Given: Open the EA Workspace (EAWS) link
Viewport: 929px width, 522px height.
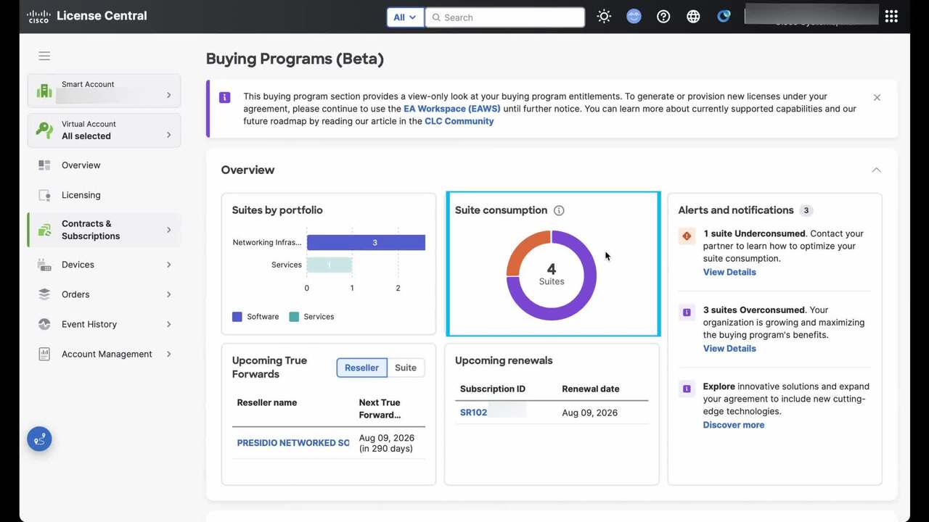Looking at the screenshot, I should [x=451, y=109].
